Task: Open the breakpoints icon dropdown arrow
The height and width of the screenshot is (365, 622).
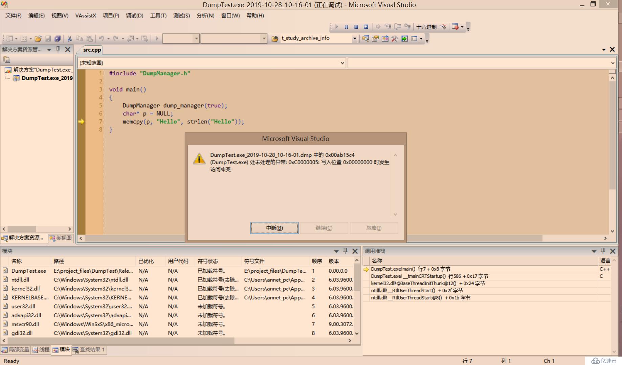Action: [x=462, y=27]
